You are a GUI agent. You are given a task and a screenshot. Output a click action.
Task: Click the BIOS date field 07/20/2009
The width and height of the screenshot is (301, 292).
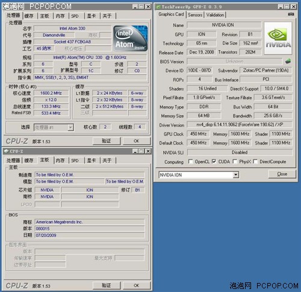(90, 235)
